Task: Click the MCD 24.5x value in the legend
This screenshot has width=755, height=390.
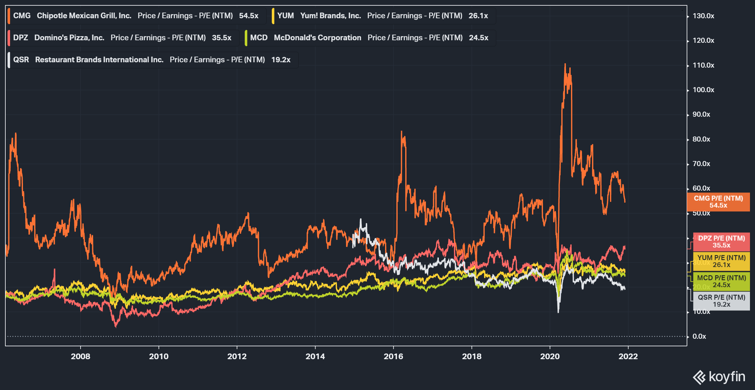Action: (x=479, y=38)
